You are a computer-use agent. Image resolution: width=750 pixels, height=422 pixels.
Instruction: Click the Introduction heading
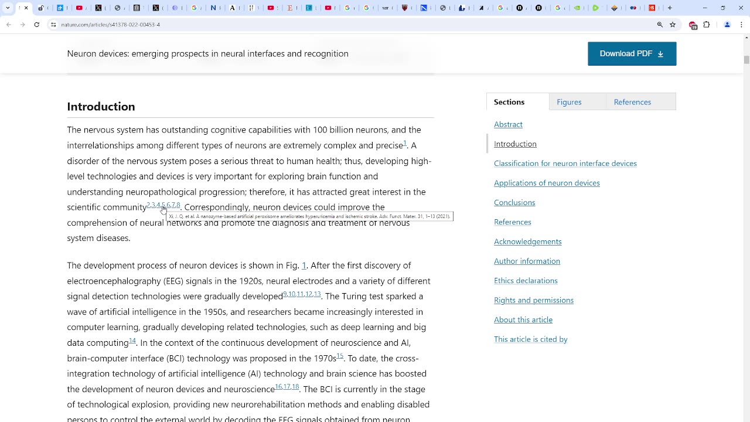pyautogui.click(x=101, y=106)
